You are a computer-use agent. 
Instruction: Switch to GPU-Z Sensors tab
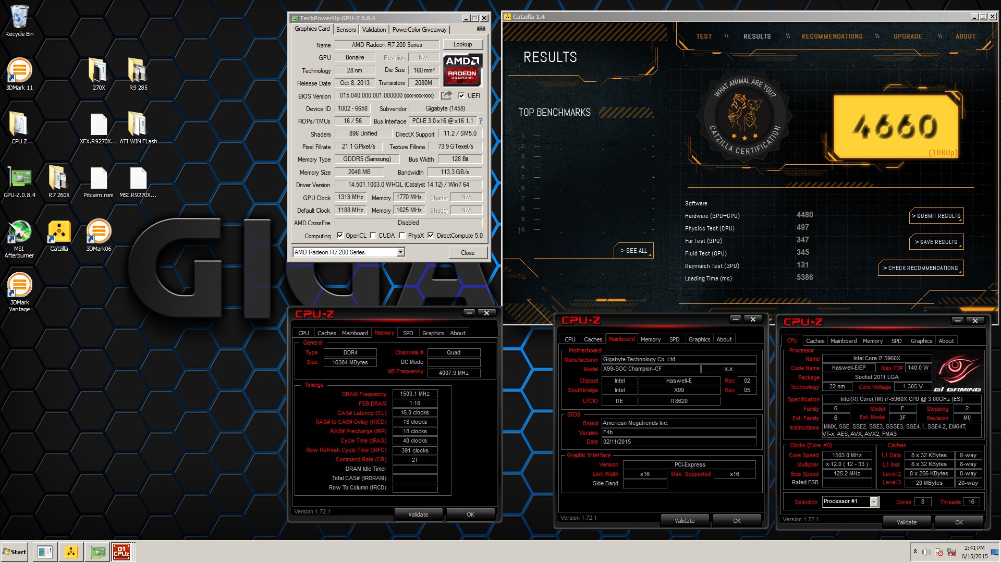click(x=346, y=30)
